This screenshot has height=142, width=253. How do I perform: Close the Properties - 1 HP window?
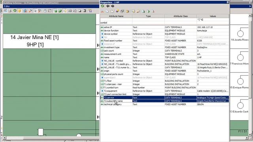click(228, 2)
